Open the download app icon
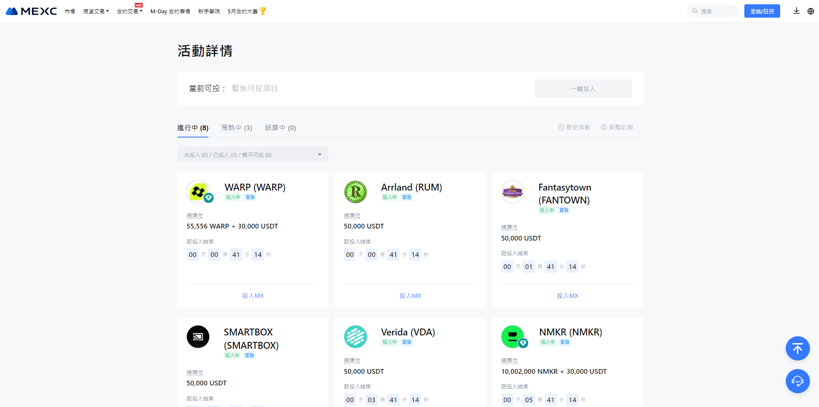This screenshot has height=407, width=819. tap(797, 11)
